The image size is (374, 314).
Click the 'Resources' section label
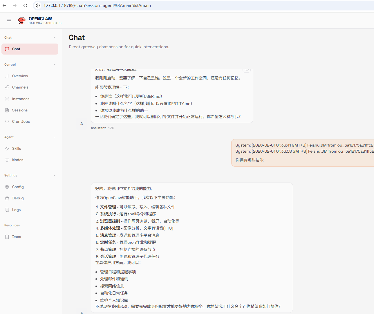12,225
